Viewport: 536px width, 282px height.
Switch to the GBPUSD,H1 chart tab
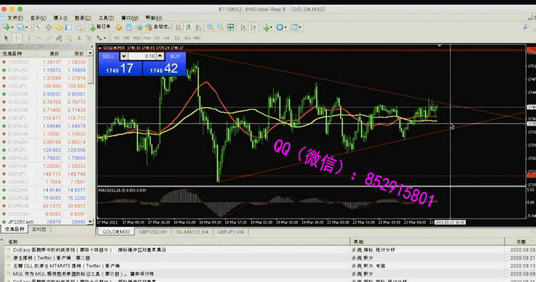pos(152,232)
